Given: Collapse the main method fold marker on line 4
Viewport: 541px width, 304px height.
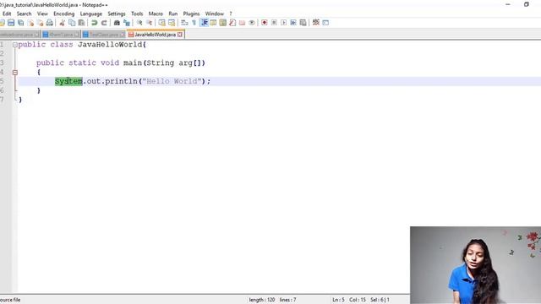Looking at the screenshot, I should (15, 73).
